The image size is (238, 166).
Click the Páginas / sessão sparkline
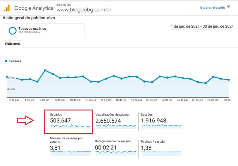(161, 154)
